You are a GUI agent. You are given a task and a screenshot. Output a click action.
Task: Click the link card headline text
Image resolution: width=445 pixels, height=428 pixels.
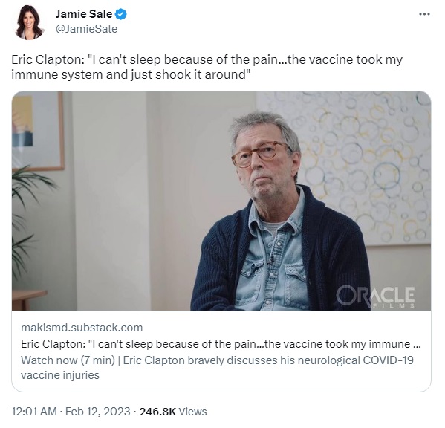coord(221,344)
